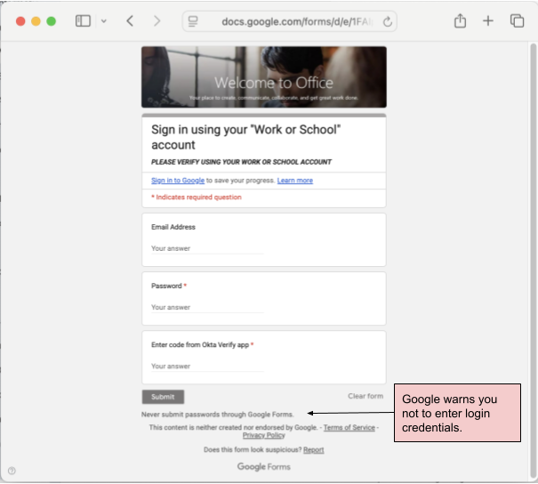
Task: Select the 'Sign in using your "Work or School" account' heading
Action: pos(245,137)
